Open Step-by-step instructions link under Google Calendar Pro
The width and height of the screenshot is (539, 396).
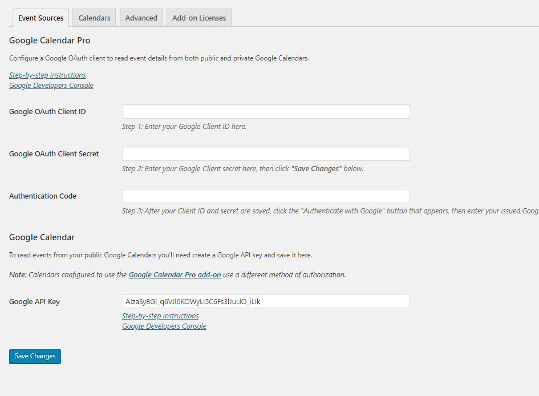click(47, 75)
